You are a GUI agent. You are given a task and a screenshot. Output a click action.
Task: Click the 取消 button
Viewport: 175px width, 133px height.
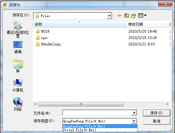point(156,121)
